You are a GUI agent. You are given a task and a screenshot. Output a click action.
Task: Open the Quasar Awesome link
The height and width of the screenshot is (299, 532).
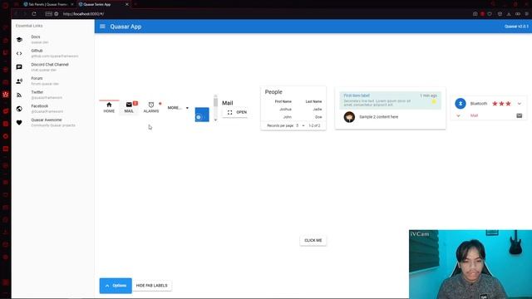[52, 122]
